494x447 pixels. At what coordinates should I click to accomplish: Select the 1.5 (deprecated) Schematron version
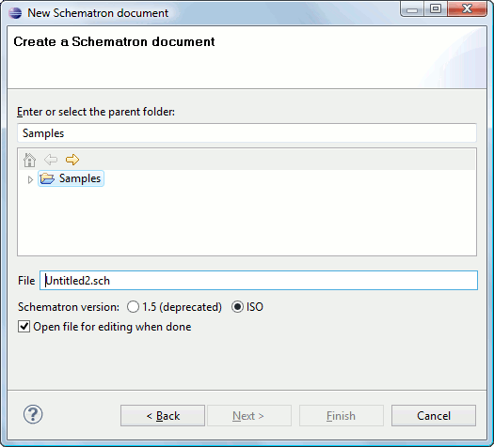click(x=133, y=307)
